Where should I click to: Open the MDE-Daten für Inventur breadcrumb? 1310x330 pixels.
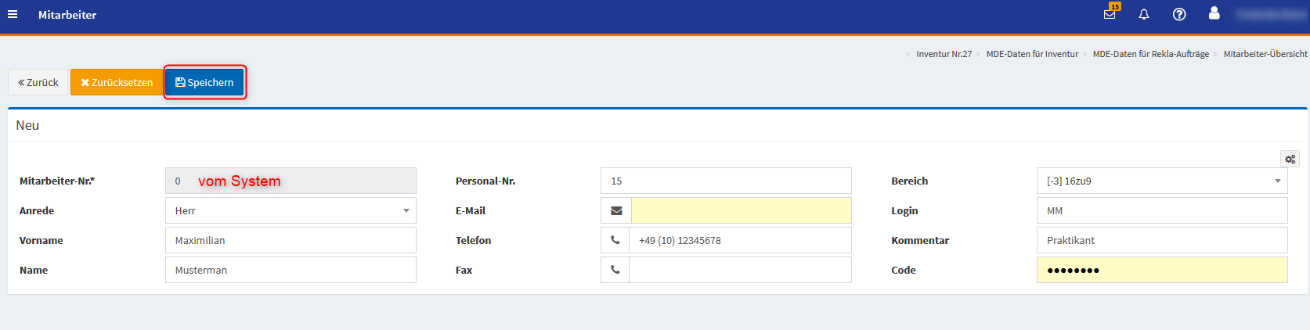point(1032,54)
